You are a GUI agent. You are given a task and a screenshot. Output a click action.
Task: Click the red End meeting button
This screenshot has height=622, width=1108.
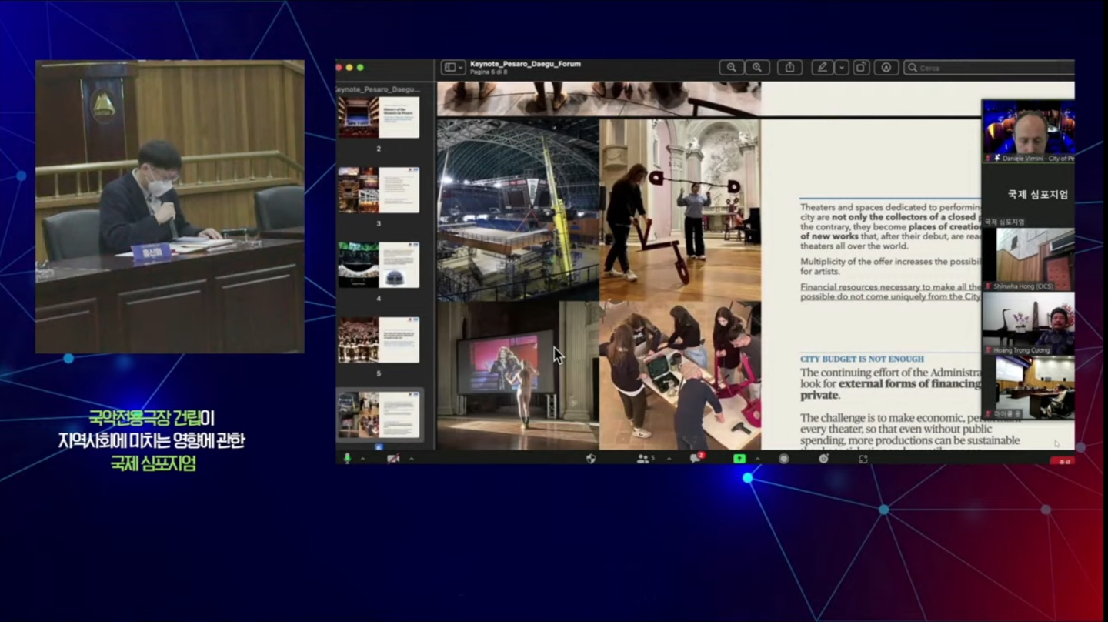tap(1063, 460)
